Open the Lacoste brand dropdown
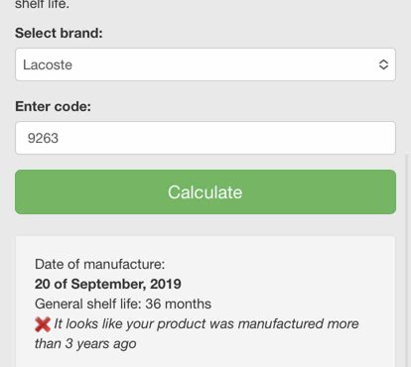This screenshot has width=411, height=367. 205,64
